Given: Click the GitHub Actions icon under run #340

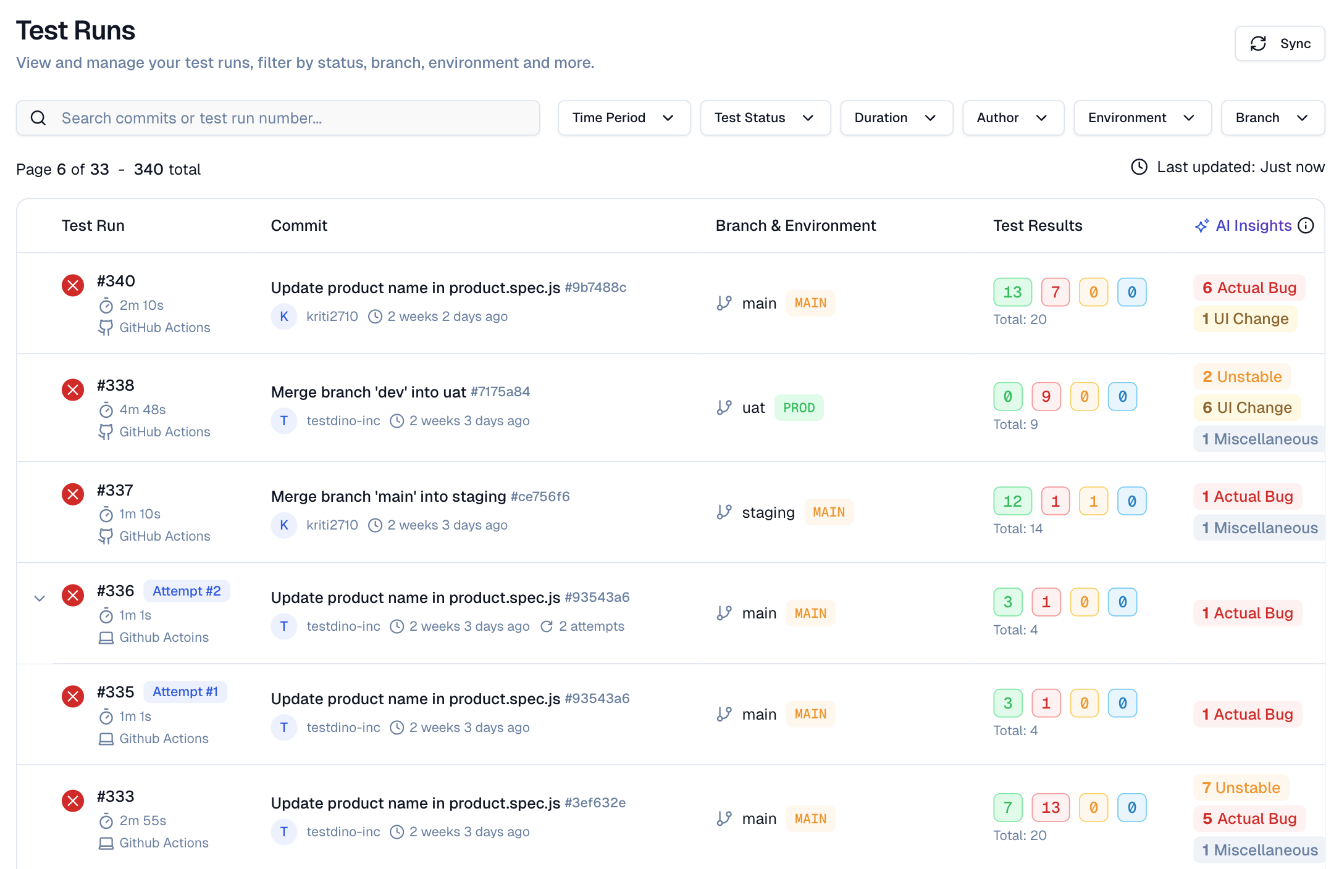Looking at the screenshot, I should 106,328.
